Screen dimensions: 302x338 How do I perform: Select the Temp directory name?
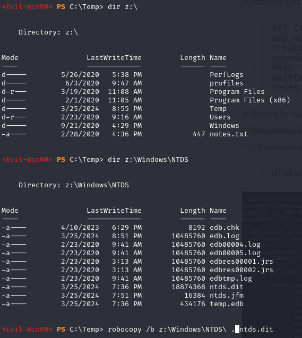(218, 109)
